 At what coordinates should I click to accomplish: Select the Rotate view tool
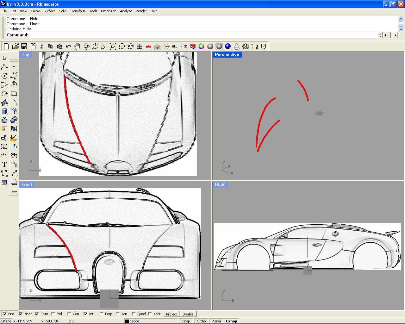click(86, 47)
